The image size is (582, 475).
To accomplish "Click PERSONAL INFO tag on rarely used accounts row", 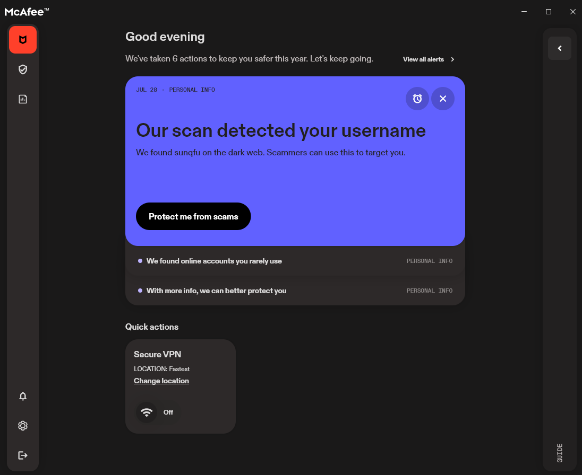I will [x=430, y=261].
